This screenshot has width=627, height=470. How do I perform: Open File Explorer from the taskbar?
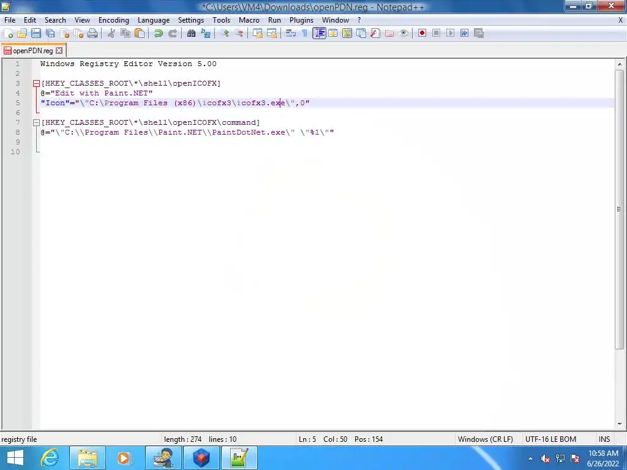pyautogui.click(x=88, y=458)
